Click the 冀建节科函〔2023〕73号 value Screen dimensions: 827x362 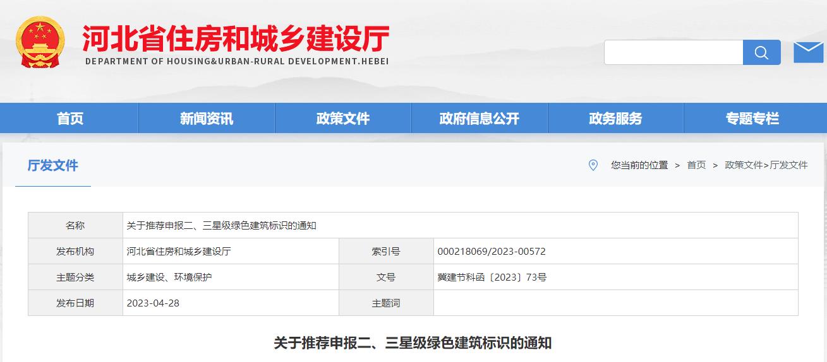click(492, 277)
